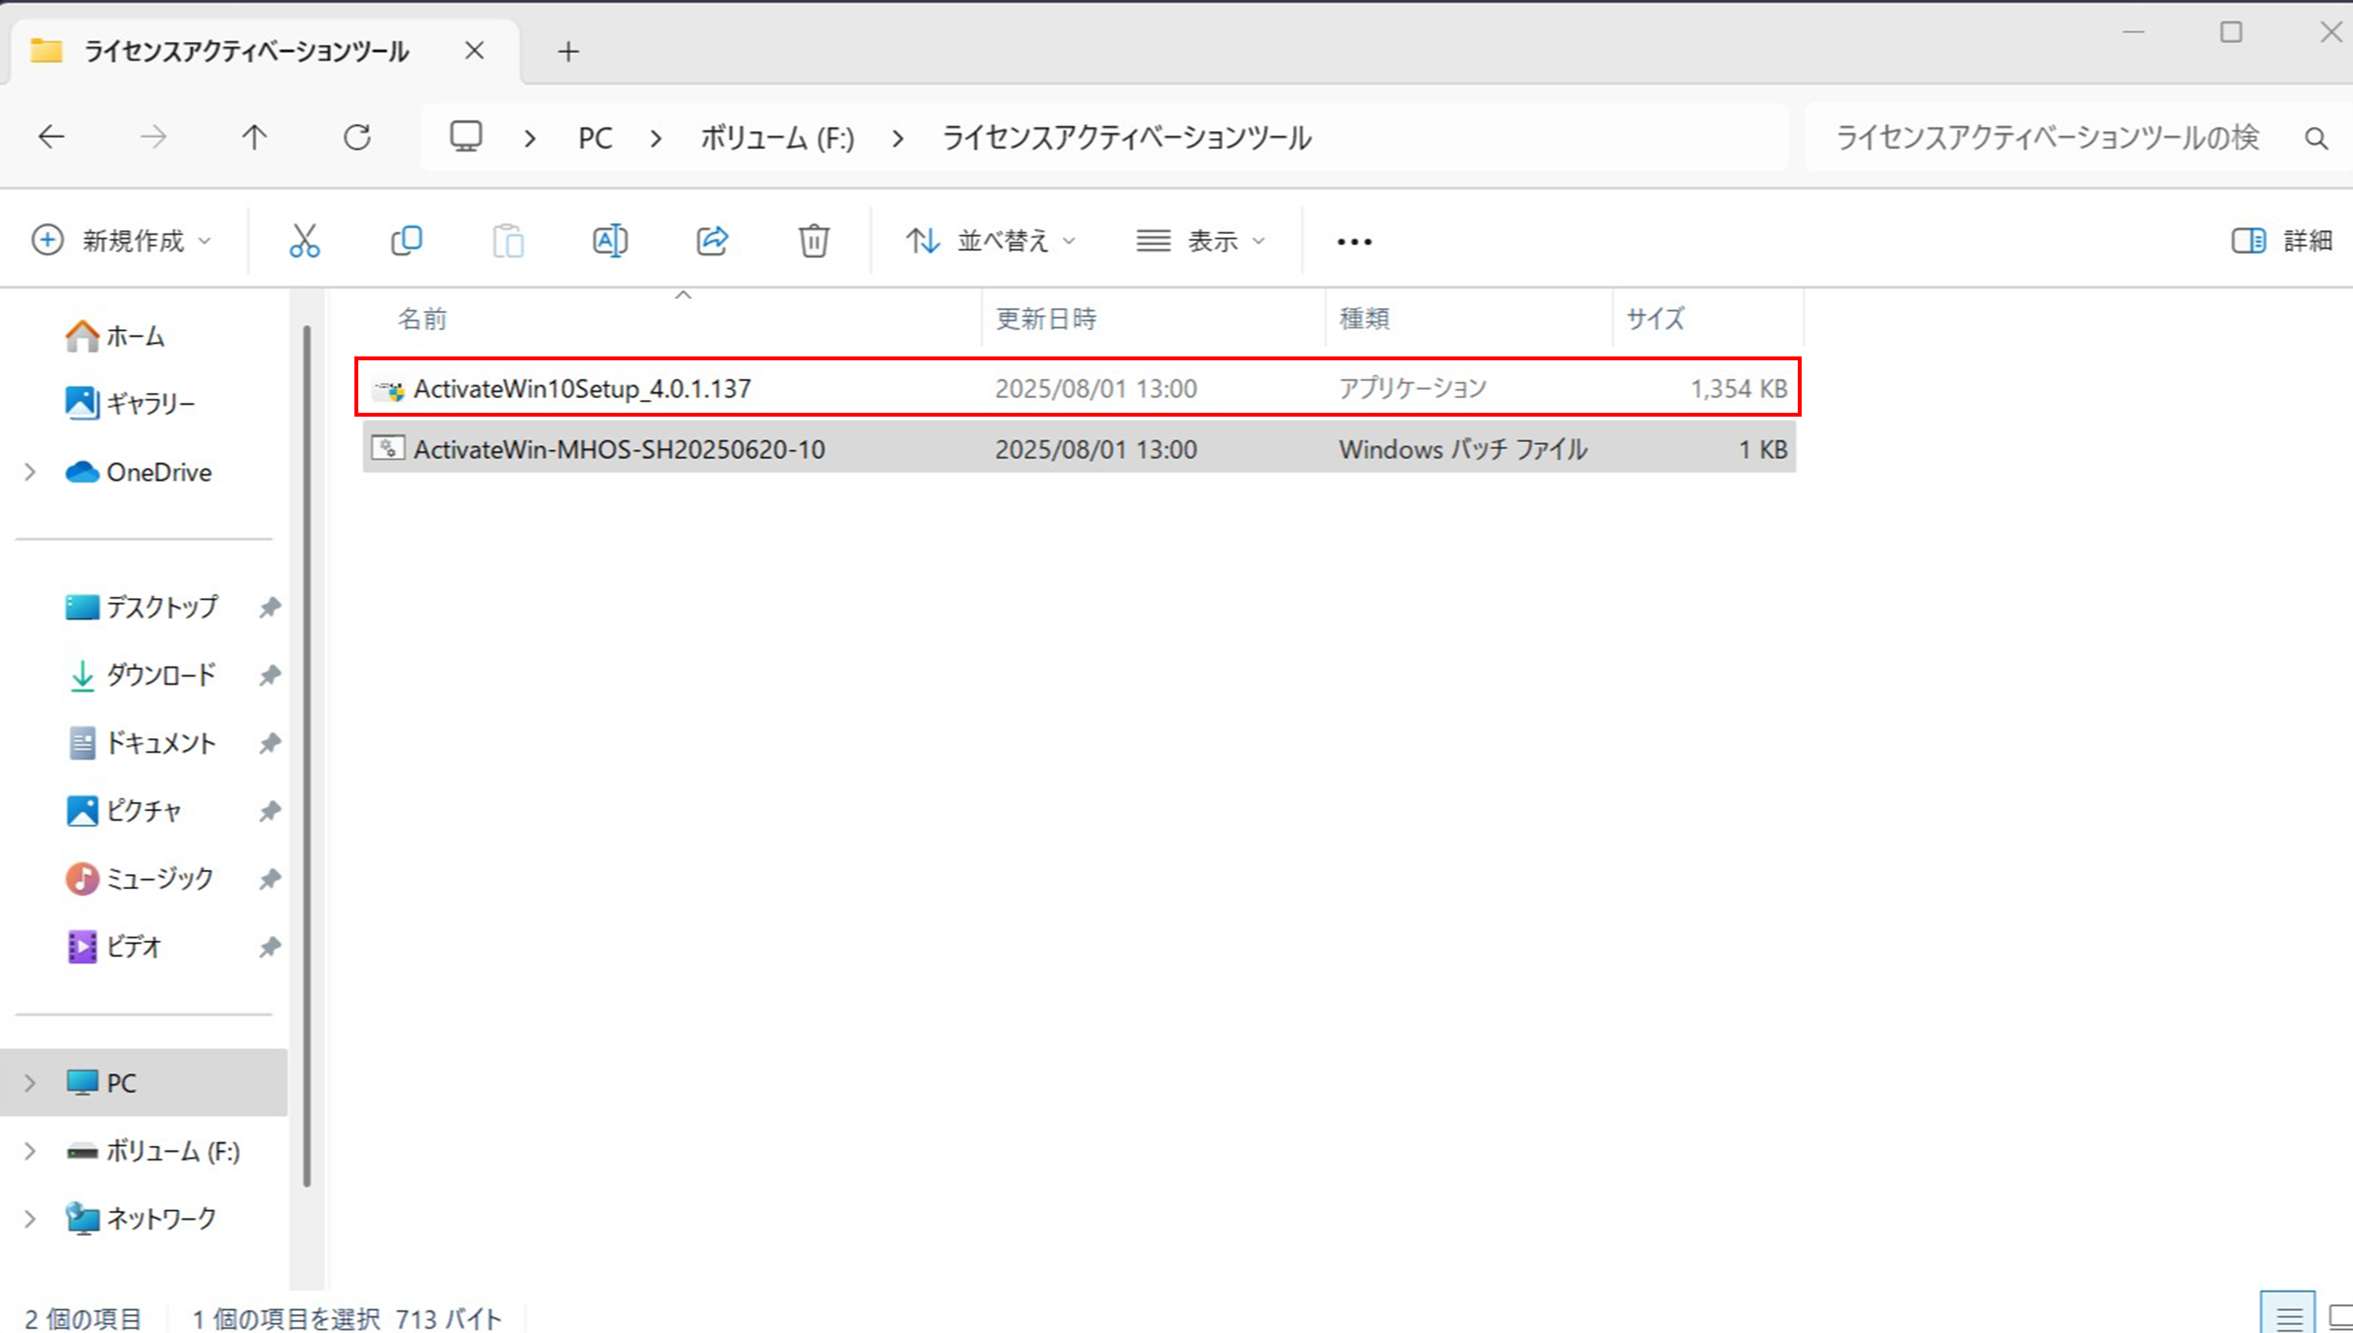Click the Copy icon in toolbar
The image size is (2353, 1333).
406,241
